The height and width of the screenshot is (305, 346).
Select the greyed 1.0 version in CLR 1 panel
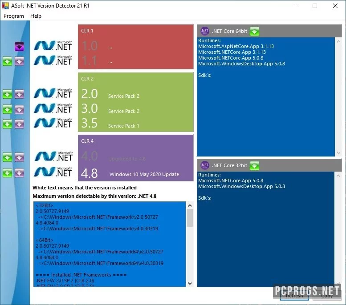point(90,46)
